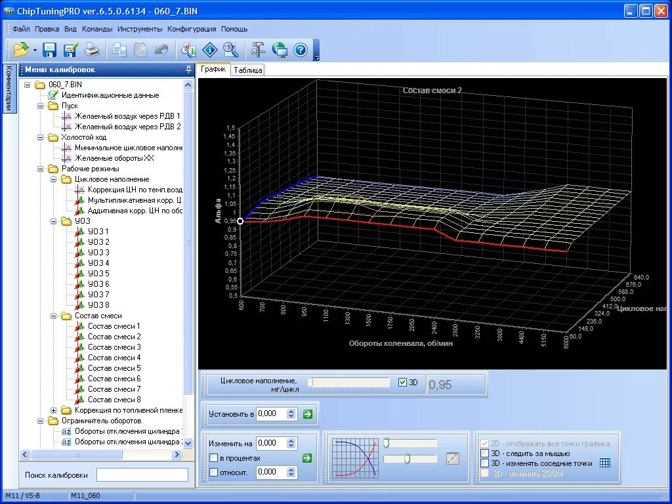Click the copy toolbar icon
This screenshot has height=504, width=672.
coord(119,50)
